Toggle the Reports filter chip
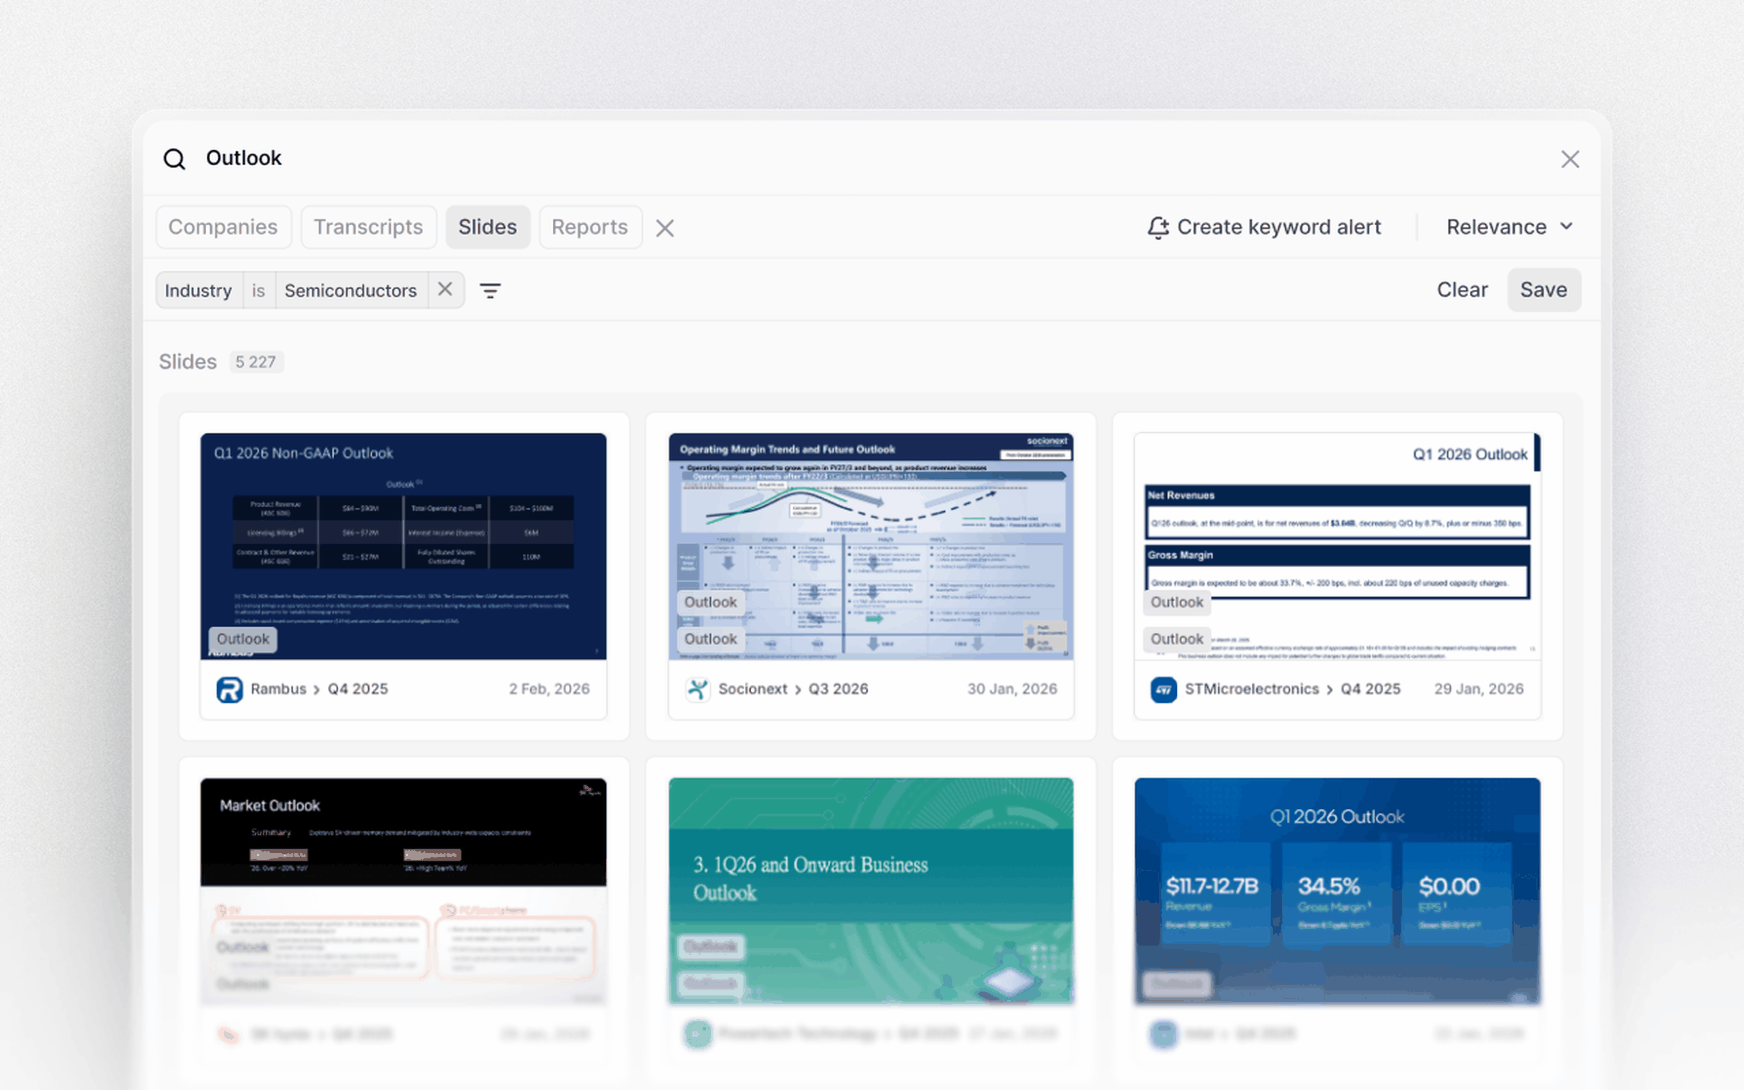 click(590, 228)
